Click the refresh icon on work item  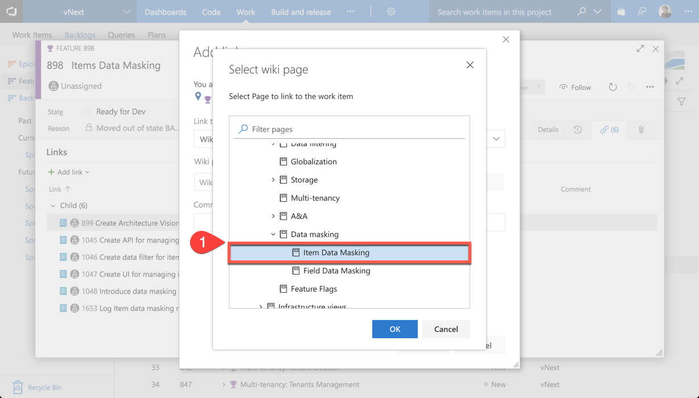pyautogui.click(x=612, y=87)
